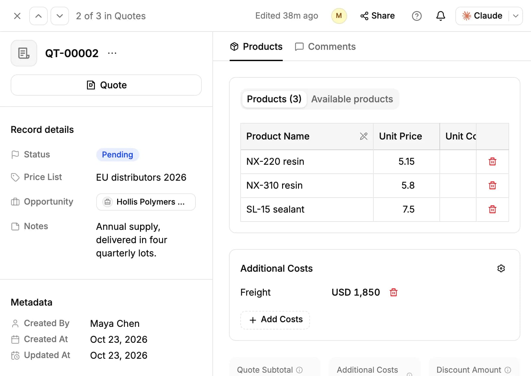This screenshot has width=531, height=376.
Task: Close the quote record panel
Action: [x=17, y=16]
